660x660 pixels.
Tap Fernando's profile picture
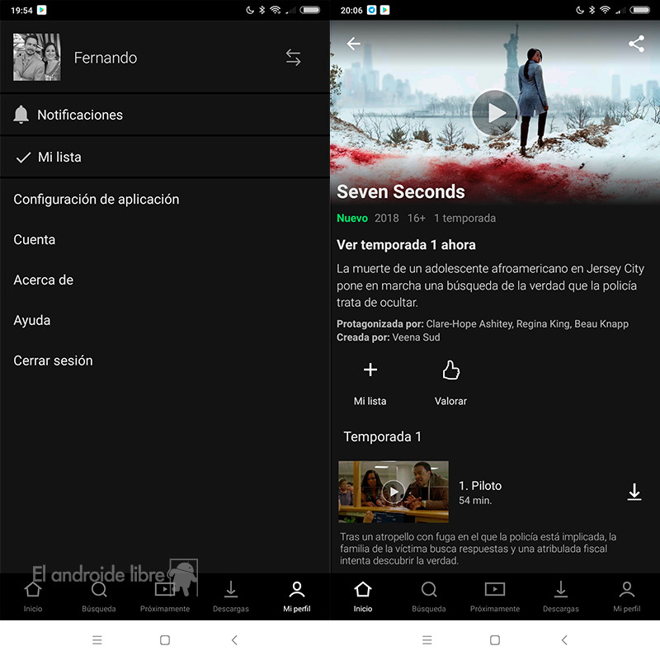36,58
